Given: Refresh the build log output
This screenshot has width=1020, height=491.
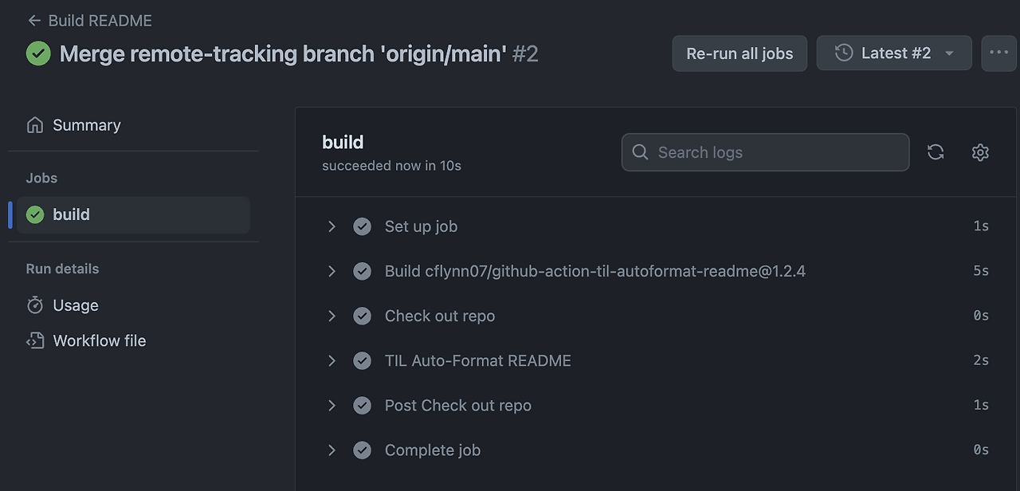Looking at the screenshot, I should click(x=936, y=151).
